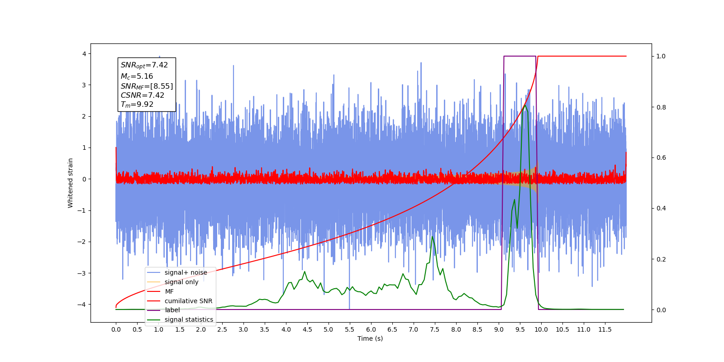Click the right y-axis tick label 0.4

click(x=661, y=209)
